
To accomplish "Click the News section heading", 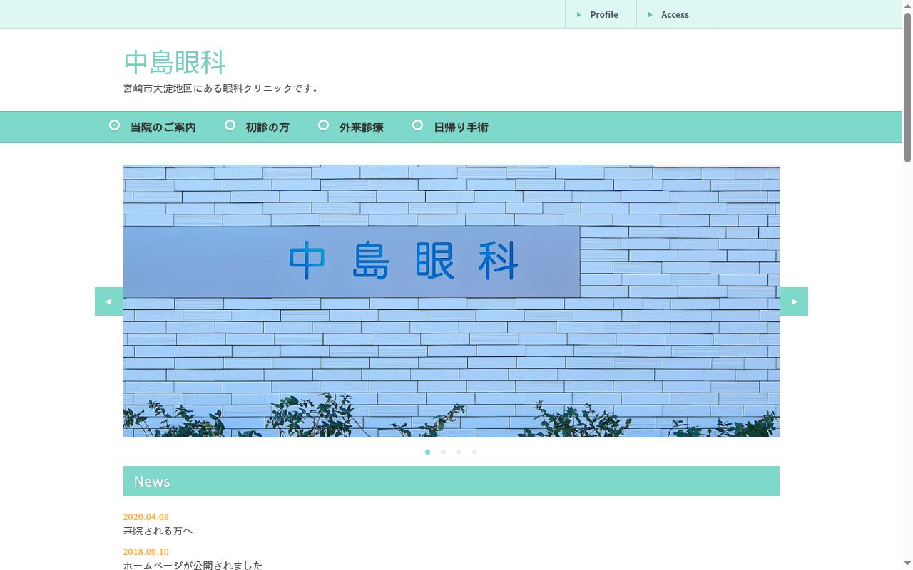I will click(452, 481).
